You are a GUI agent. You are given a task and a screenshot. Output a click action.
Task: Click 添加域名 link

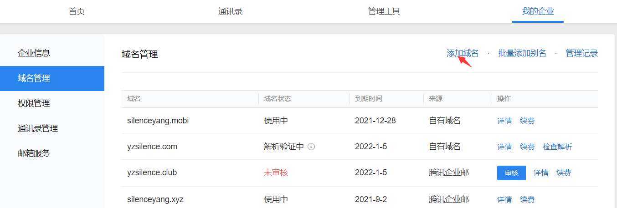pos(463,53)
